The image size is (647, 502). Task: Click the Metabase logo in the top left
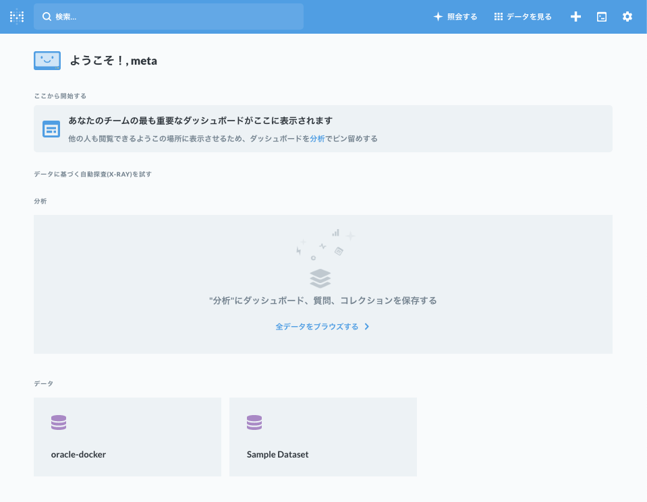tap(16, 16)
